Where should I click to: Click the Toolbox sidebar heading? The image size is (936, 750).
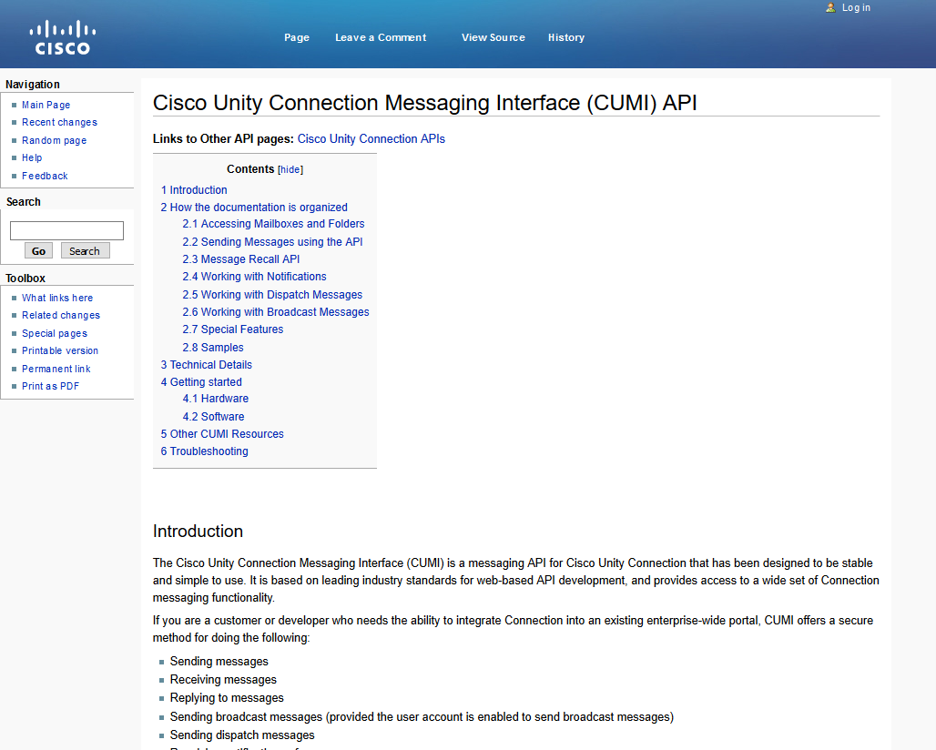pyautogui.click(x=25, y=278)
